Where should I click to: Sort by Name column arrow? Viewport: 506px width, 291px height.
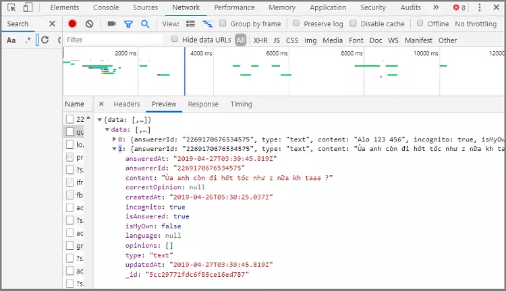click(88, 118)
